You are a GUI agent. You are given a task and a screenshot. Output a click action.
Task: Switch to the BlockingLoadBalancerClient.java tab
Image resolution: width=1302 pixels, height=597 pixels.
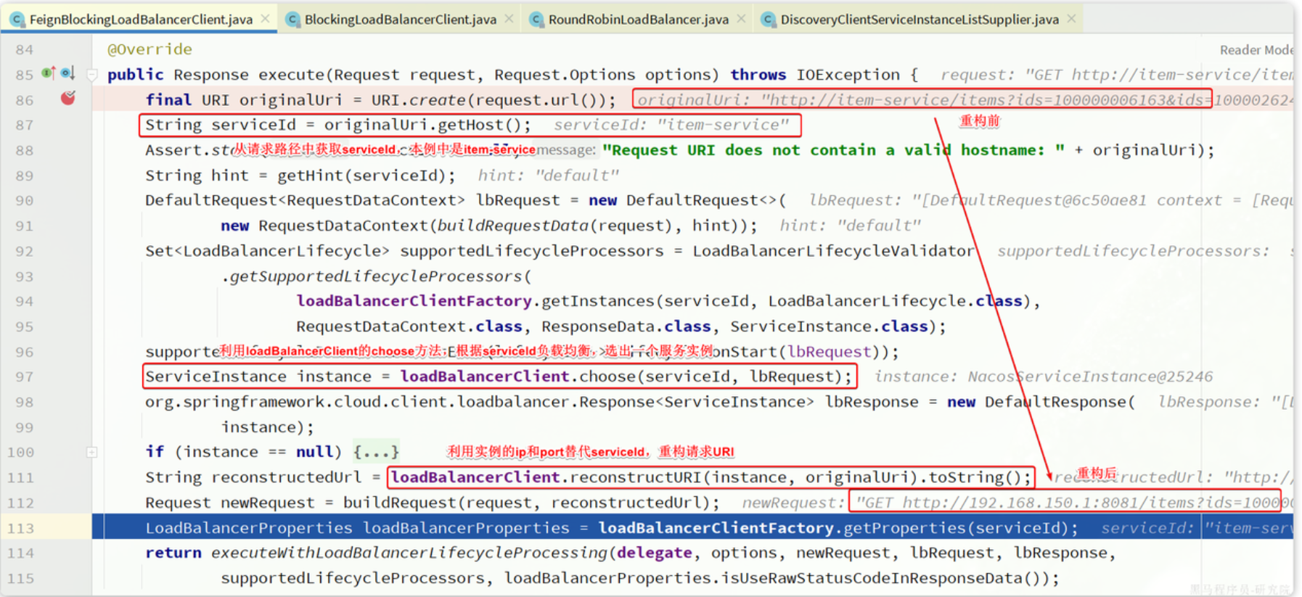(400, 20)
